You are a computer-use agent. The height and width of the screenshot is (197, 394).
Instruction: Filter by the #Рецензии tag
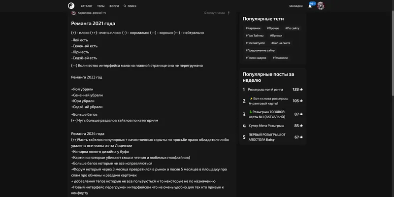pyautogui.click(x=280, y=58)
